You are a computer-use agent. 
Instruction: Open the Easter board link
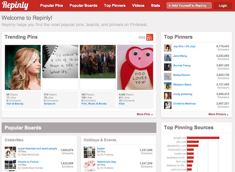101,148
